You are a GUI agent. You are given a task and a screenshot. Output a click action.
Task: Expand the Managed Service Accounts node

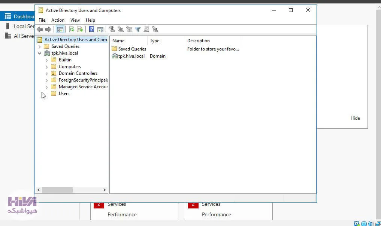tap(47, 87)
